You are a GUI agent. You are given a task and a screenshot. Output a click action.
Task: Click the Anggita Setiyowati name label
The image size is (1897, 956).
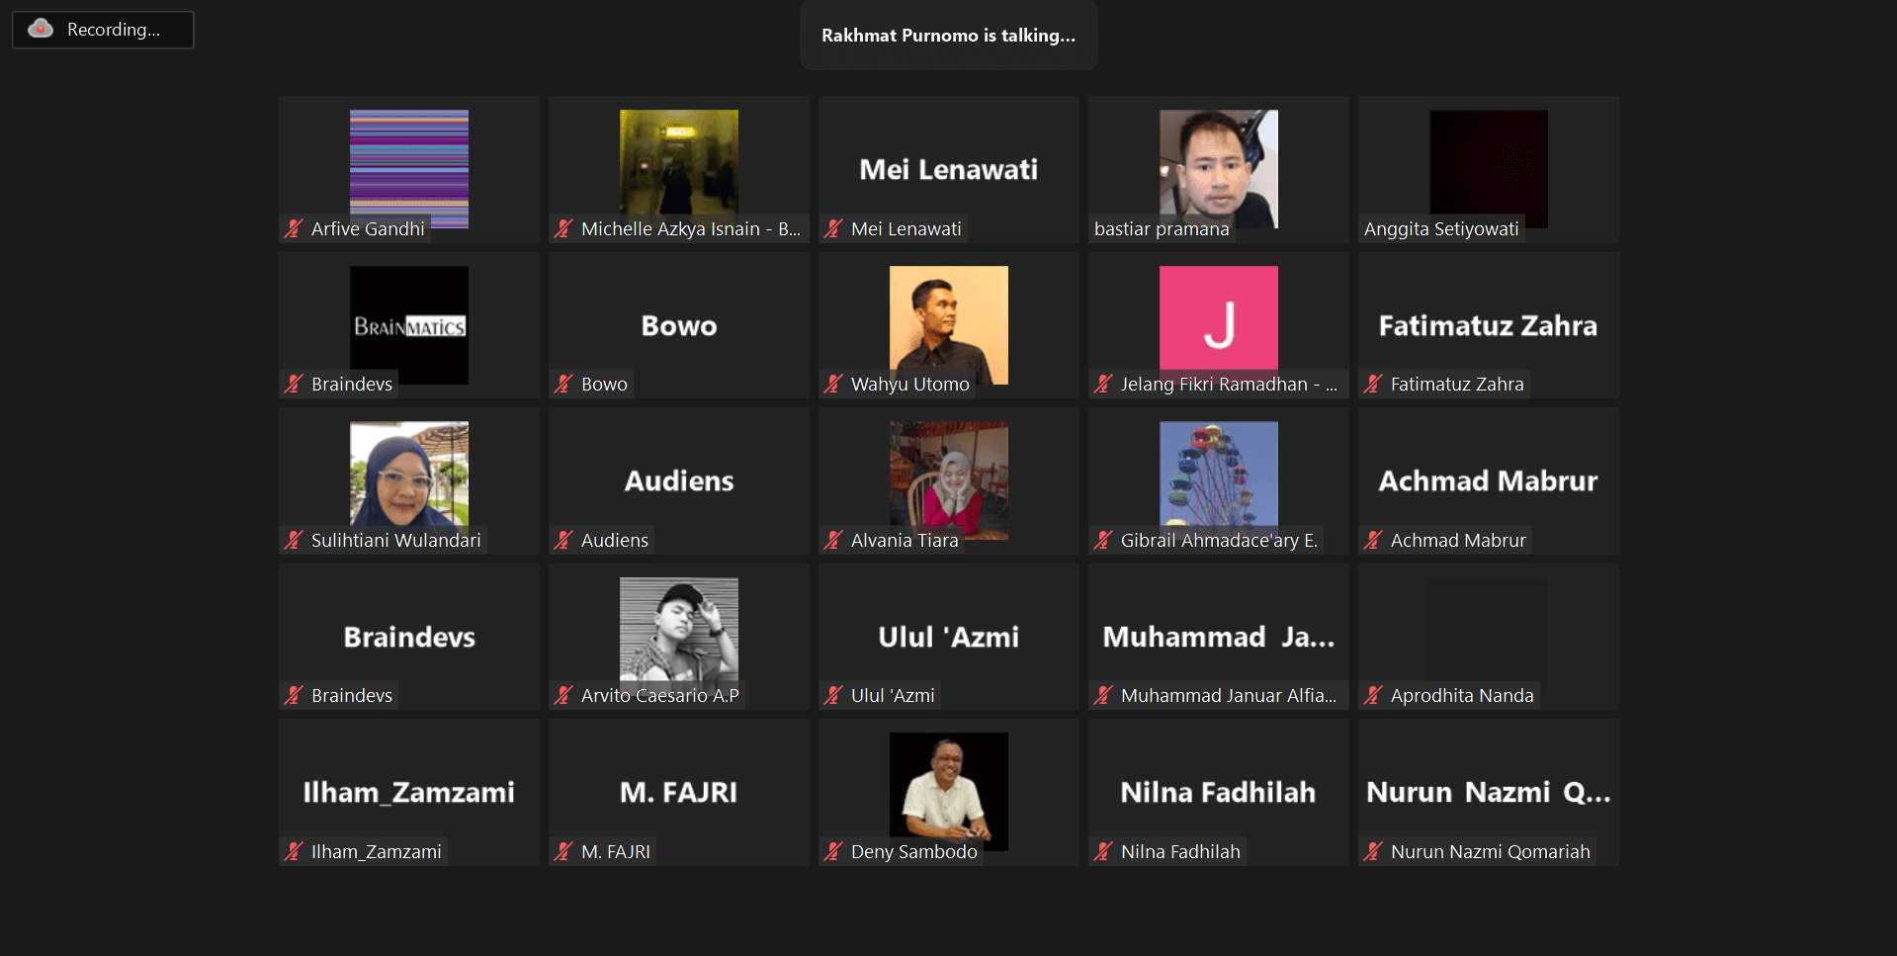coord(1440,228)
